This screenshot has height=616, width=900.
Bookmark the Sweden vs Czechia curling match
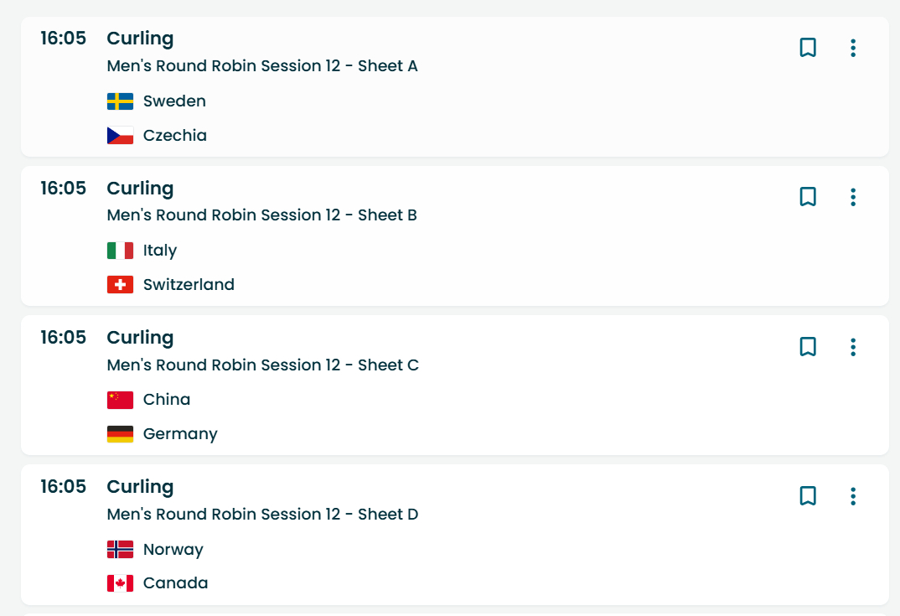click(808, 48)
